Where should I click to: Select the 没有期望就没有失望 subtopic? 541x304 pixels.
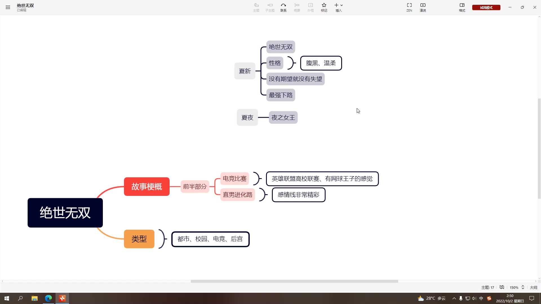[x=295, y=79]
